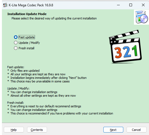This screenshot has height=135, width=149.
Task: Minimize the K-Lite installer window
Action: [x=118, y=5]
